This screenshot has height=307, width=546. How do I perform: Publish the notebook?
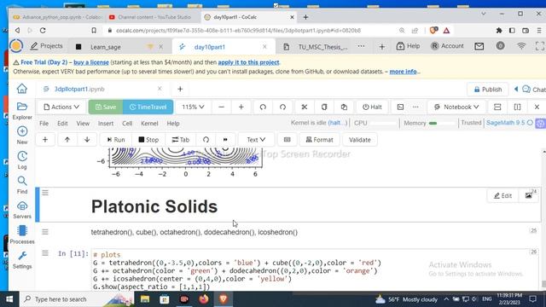pos(487,90)
